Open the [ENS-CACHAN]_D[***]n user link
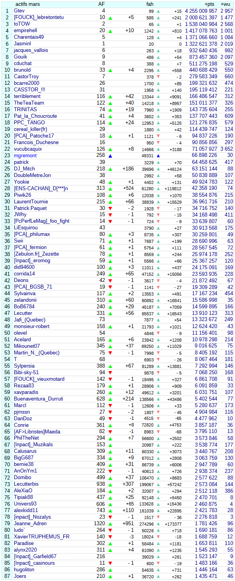235x581 pixels. tap(41, 189)
